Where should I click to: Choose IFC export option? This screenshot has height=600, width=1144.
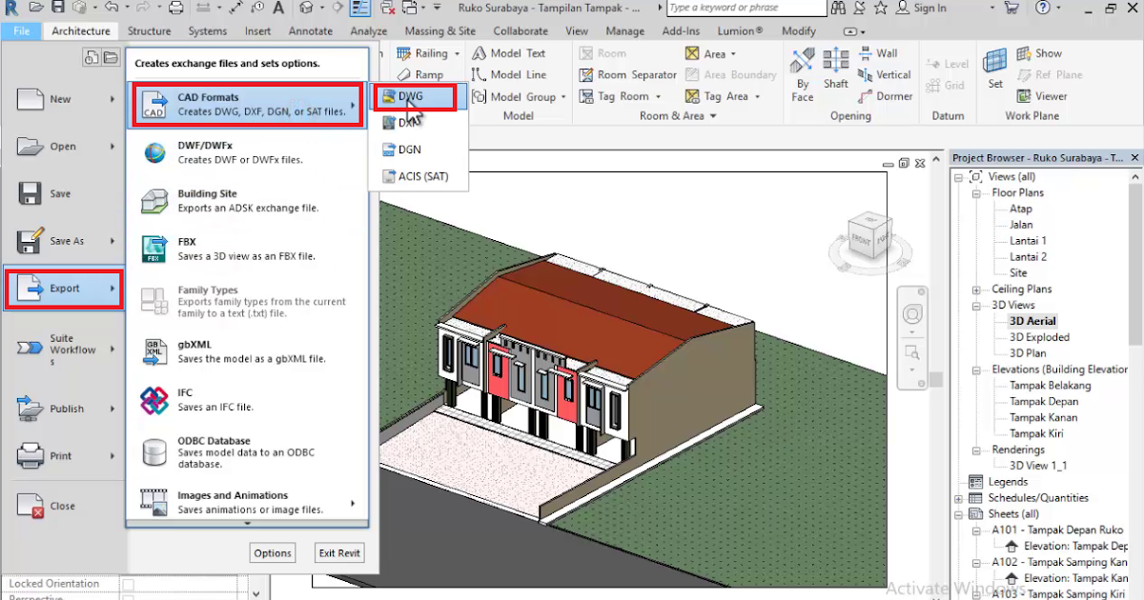tap(247, 400)
